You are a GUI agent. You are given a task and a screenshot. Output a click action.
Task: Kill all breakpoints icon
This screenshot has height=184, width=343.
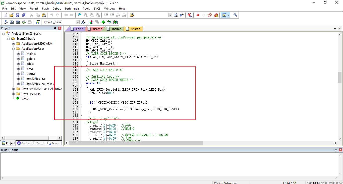[216, 15]
